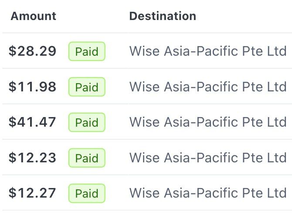Screen dimensions: 292x215
Task: Select Wise Asia-Pacific destination for $12.27
Action: [208, 193]
